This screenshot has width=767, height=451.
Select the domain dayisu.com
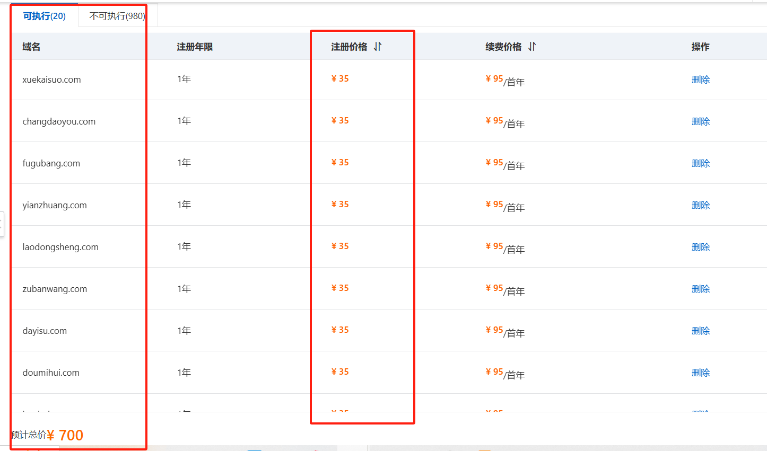[45, 331]
